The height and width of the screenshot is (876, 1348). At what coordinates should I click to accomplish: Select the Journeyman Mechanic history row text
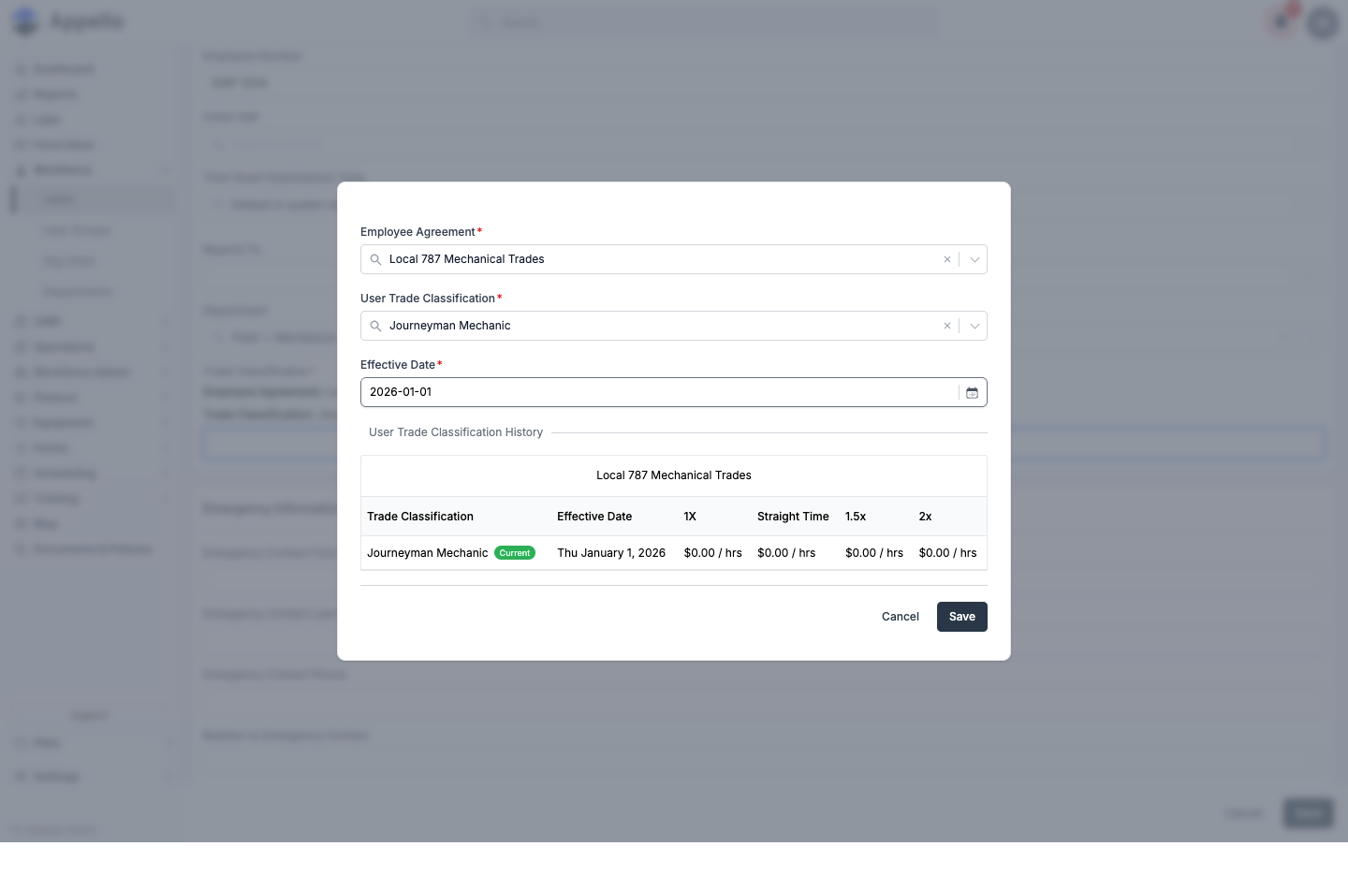(427, 553)
